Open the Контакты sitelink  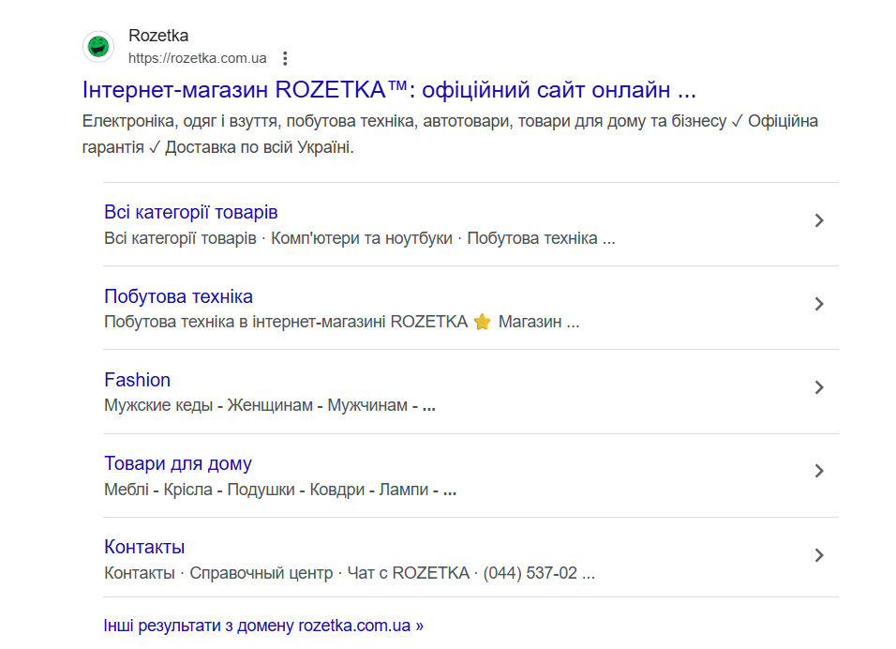144,547
